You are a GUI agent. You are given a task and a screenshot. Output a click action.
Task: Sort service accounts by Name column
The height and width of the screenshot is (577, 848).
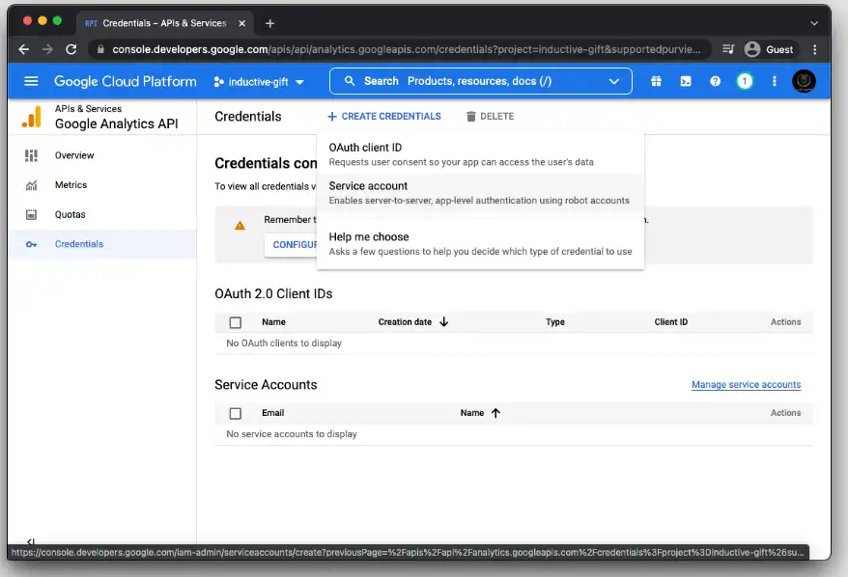[471, 413]
